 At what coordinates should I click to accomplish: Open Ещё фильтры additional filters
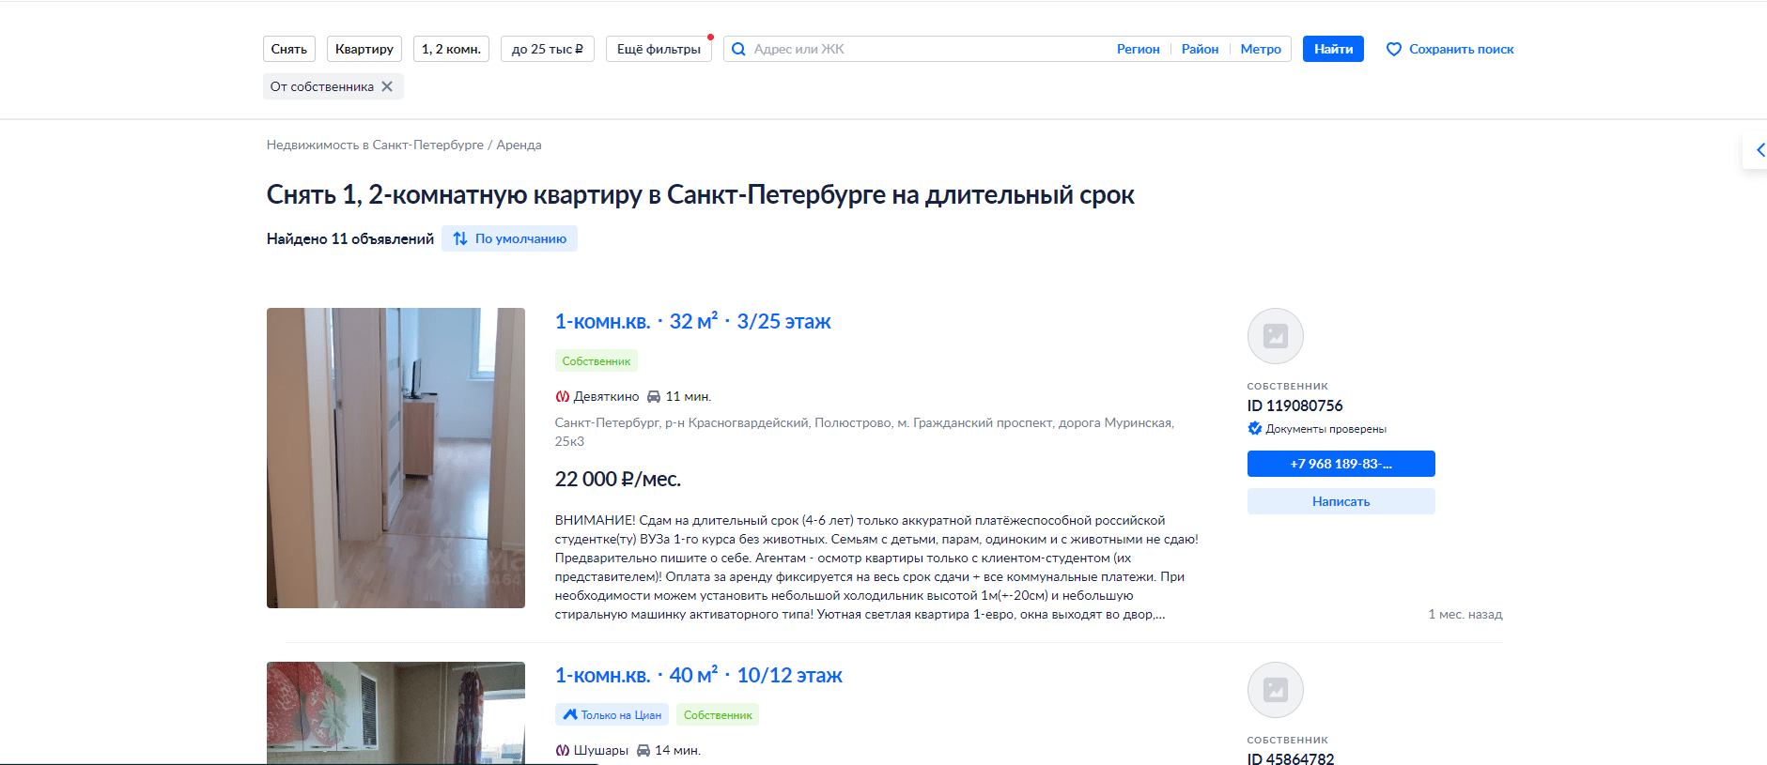(x=659, y=49)
